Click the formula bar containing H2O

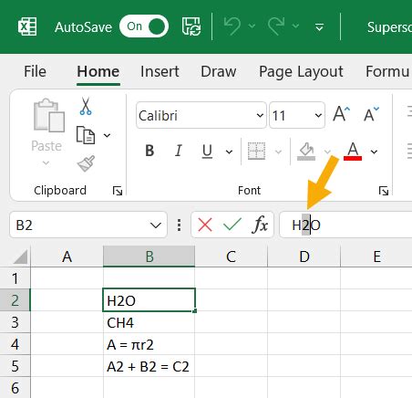[345, 225]
